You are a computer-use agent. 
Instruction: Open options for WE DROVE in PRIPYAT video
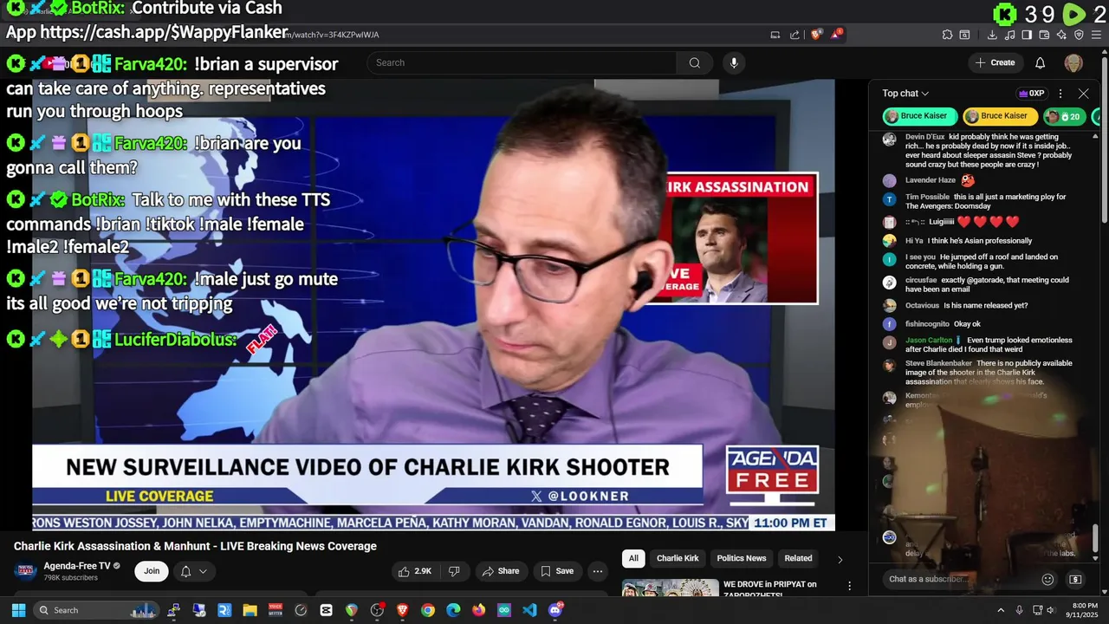pyautogui.click(x=849, y=586)
